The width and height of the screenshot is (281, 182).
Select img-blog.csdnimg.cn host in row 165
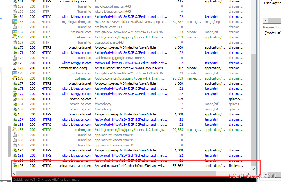[x=76, y=22]
